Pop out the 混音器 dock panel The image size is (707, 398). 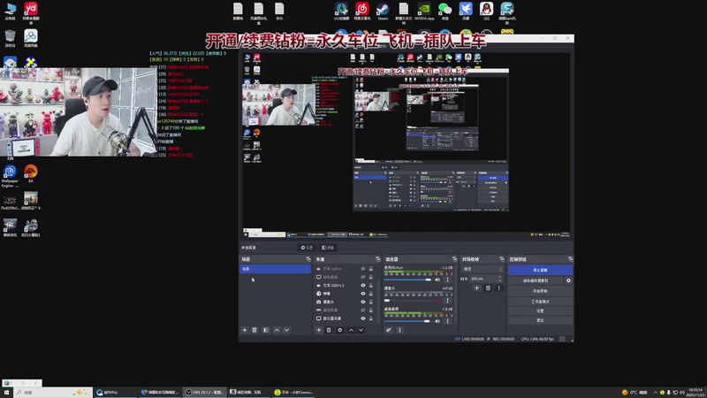(x=454, y=259)
